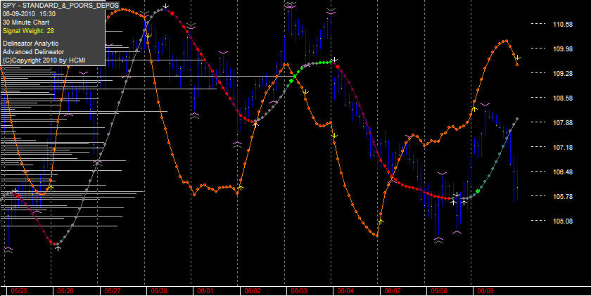This screenshot has height=296, width=591.
Task: Select the 06/01 date label
Action: coord(205,291)
